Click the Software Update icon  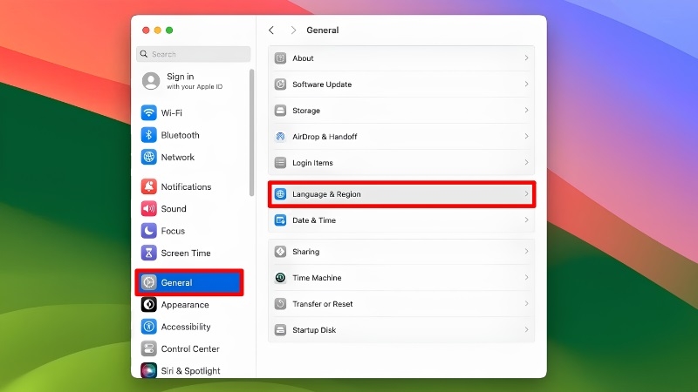pyautogui.click(x=280, y=84)
